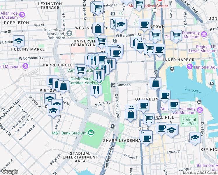This screenshot has width=218, height=175.
Task: Click transit stop icon east of M&T Bank Stadium
Action: pos(112,126)
